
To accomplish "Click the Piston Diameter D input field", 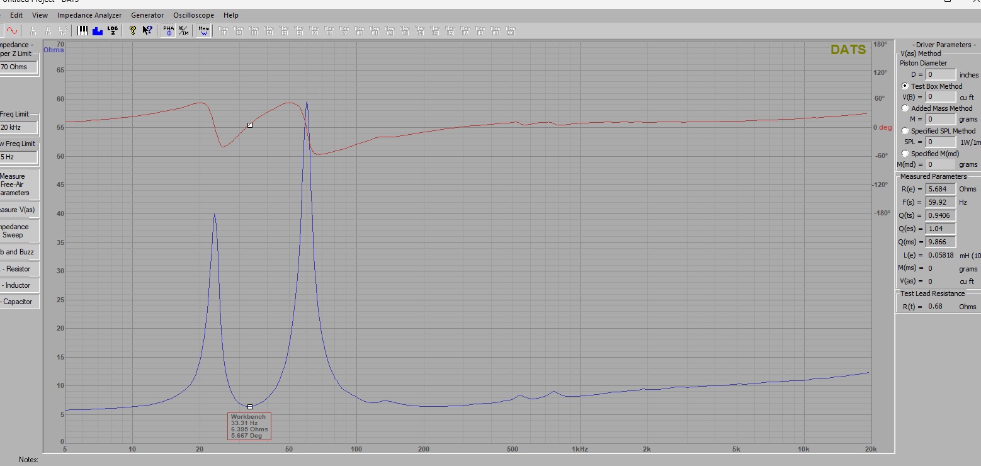I will [x=941, y=74].
